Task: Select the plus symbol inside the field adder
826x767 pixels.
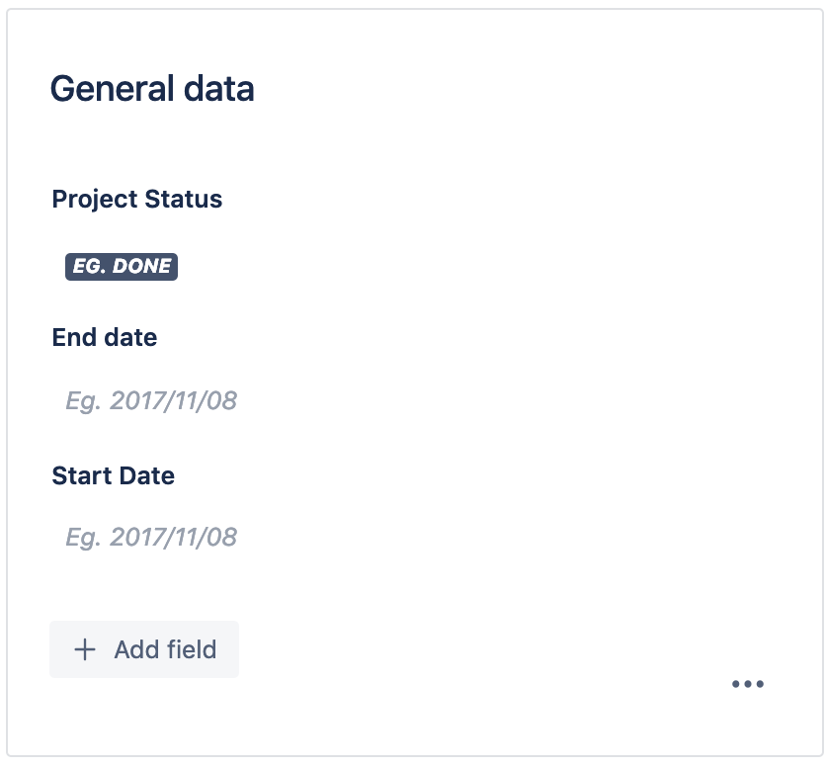Action: (85, 649)
